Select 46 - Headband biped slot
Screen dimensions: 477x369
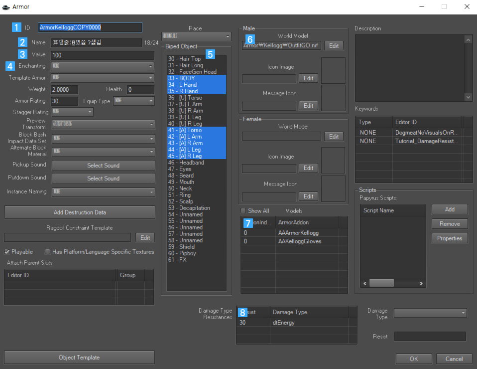point(197,163)
